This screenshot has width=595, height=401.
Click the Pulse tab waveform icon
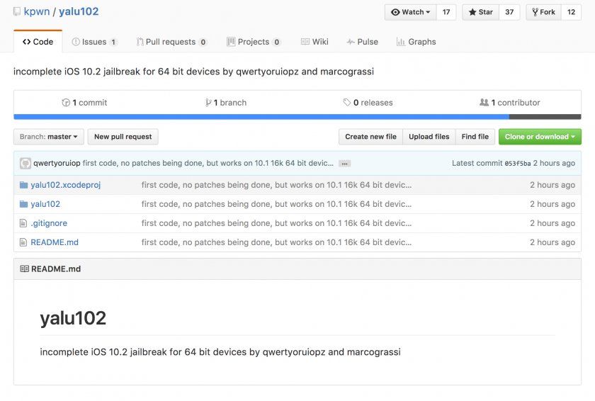click(x=351, y=42)
